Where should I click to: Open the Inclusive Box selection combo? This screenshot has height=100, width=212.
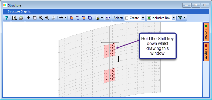161,18
